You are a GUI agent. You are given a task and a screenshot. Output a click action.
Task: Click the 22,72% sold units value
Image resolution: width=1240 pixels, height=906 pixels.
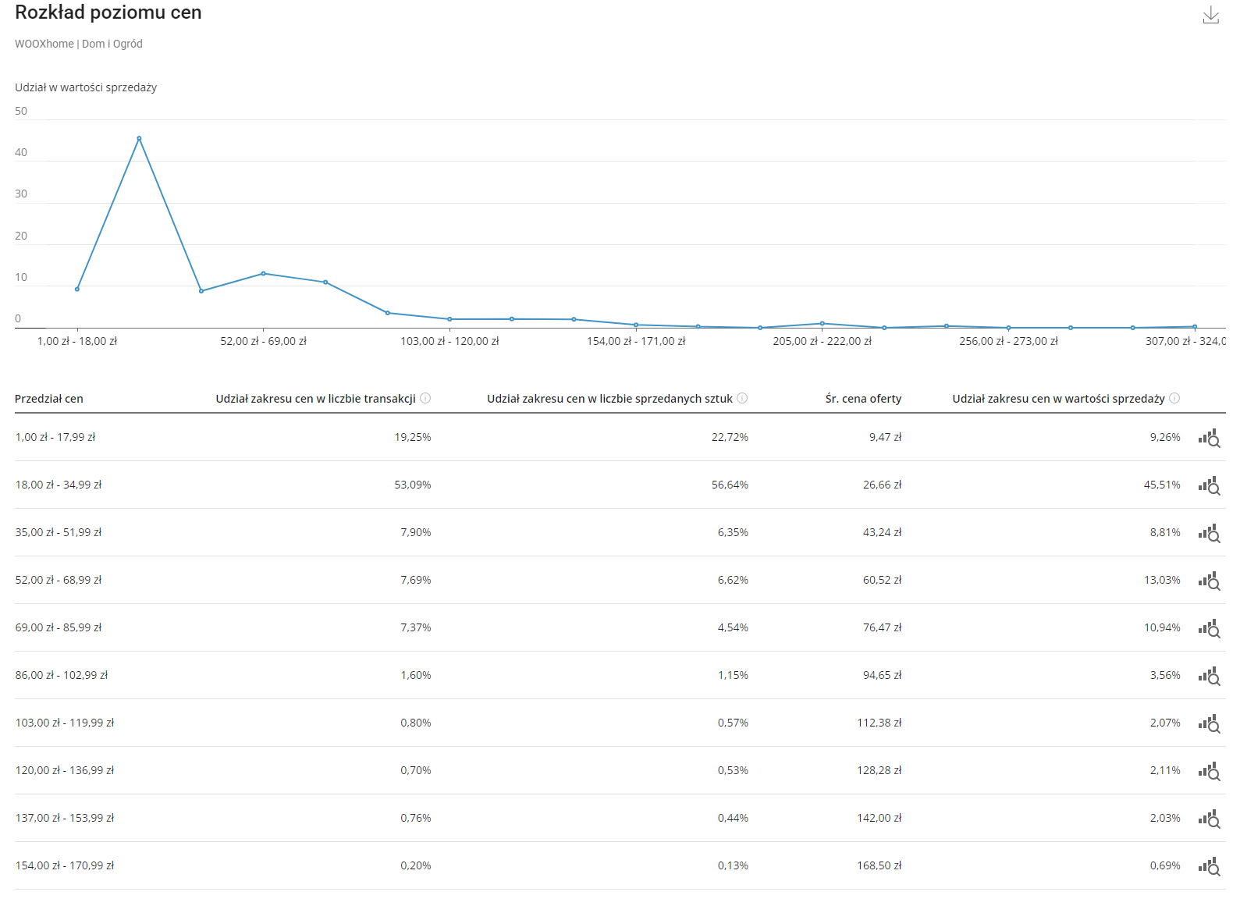point(730,437)
